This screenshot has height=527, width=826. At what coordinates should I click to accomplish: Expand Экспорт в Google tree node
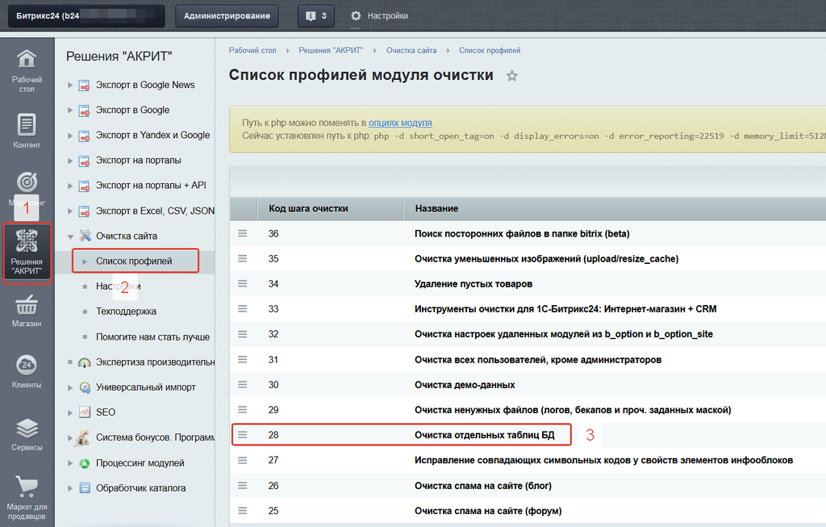(x=70, y=110)
